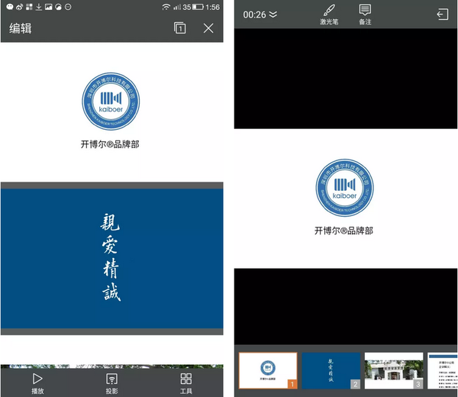458x397 pixels.
Task: Jump to blue slide thumbnail 2
Action: pos(331,371)
